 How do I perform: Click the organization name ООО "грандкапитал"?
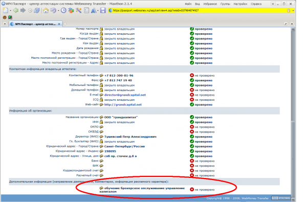pyautogui.click(x=121, y=117)
